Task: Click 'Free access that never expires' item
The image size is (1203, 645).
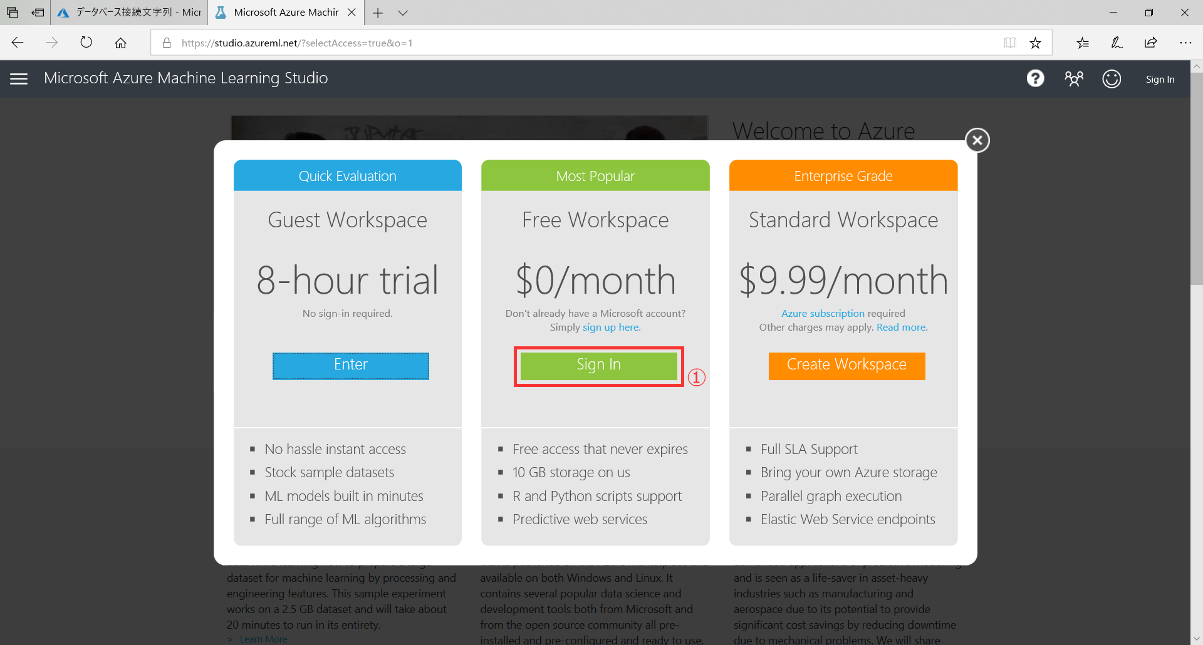Action: point(600,449)
